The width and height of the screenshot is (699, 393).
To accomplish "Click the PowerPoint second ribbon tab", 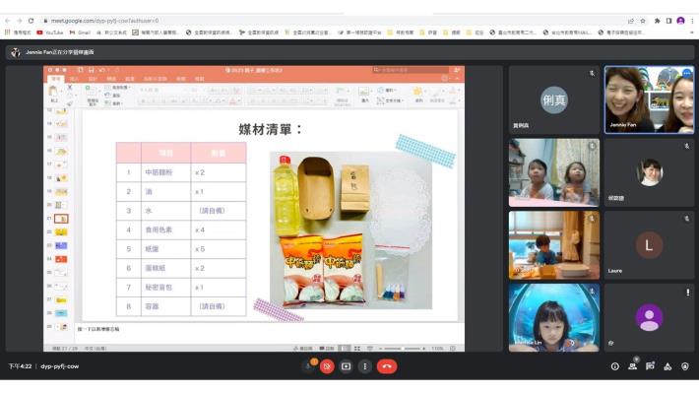I will click(x=74, y=79).
